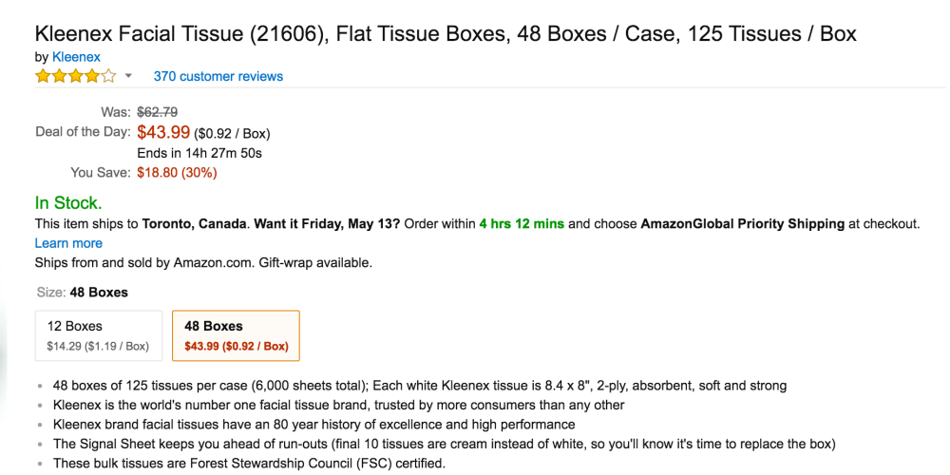The image size is (950, 475).
Task: Click the Size: 48 Boxes label
Action: (x=82, y=292)
